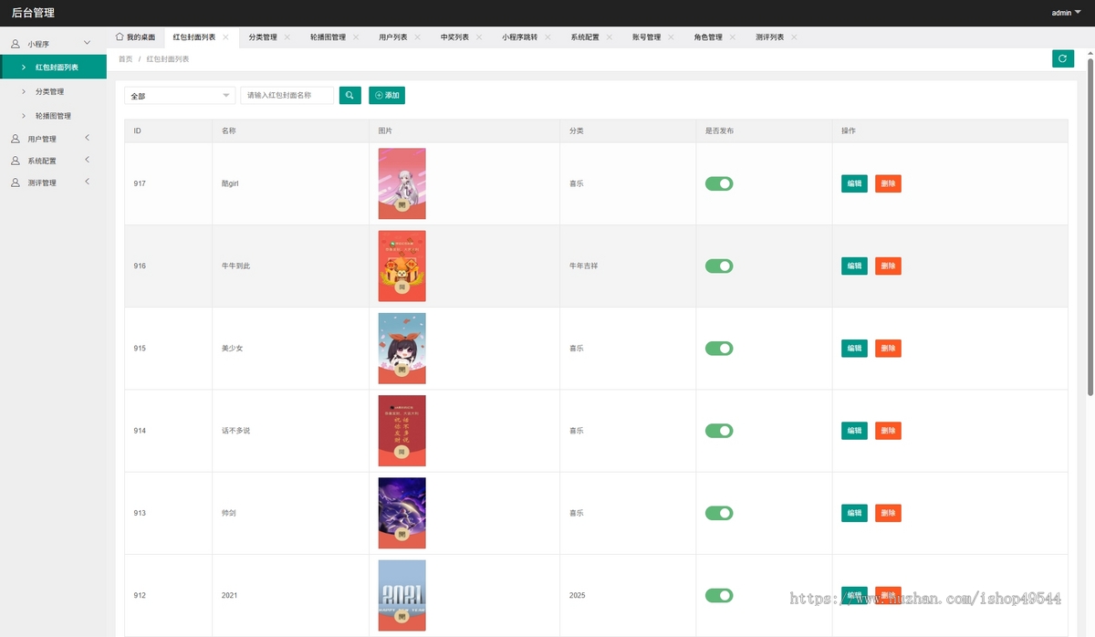Toggle publish switch for 酷girl row
This screenshot has height=637, width=1095.
coord(719,183)
